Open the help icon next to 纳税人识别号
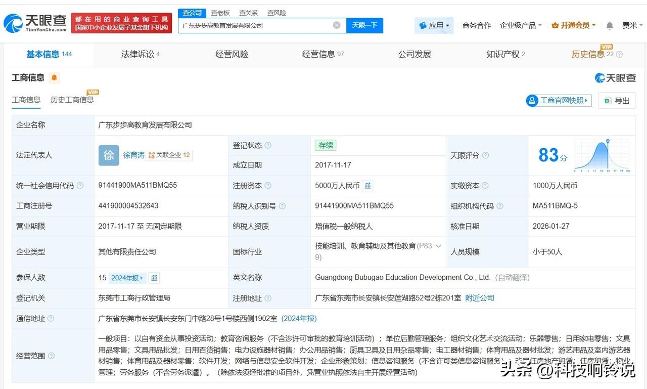 coord(282,206)
